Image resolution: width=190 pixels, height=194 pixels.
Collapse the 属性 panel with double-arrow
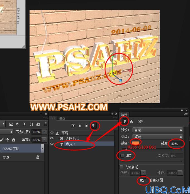coord(182,110)
